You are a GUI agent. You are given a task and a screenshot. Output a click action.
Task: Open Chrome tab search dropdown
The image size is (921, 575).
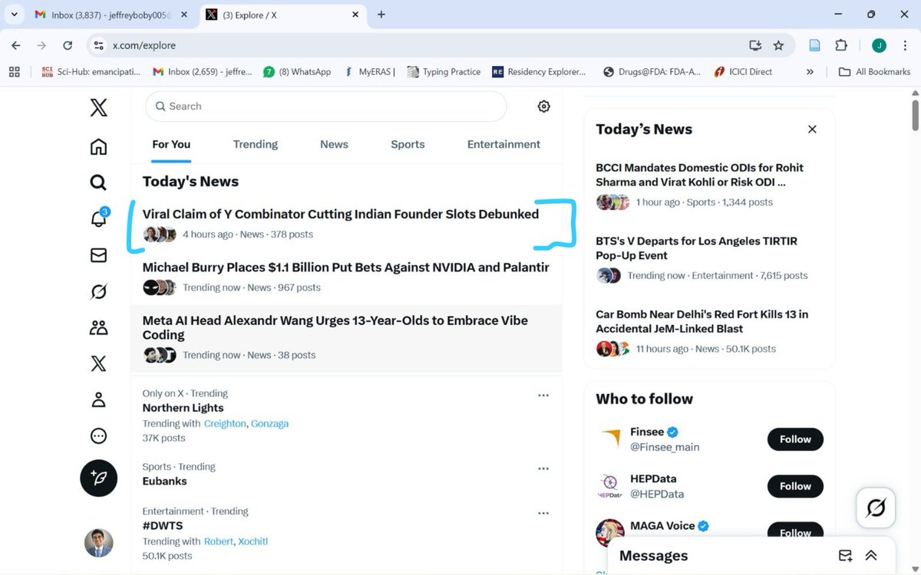[14, 15]
